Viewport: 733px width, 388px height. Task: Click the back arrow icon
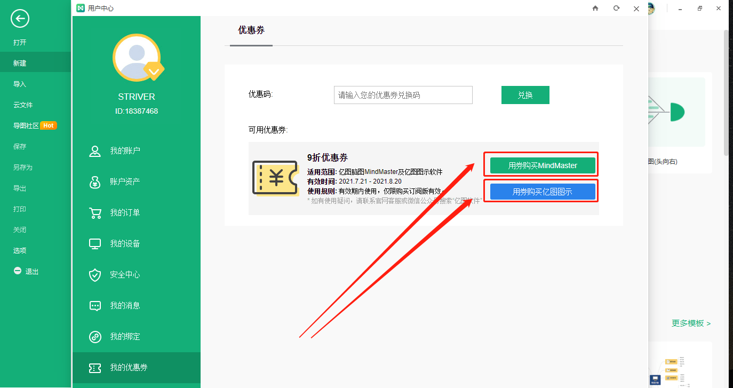20,19
